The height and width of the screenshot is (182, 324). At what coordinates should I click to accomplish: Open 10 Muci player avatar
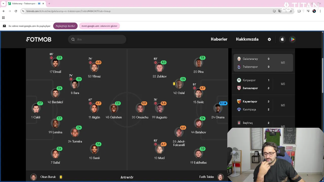[x=159, y=149]
